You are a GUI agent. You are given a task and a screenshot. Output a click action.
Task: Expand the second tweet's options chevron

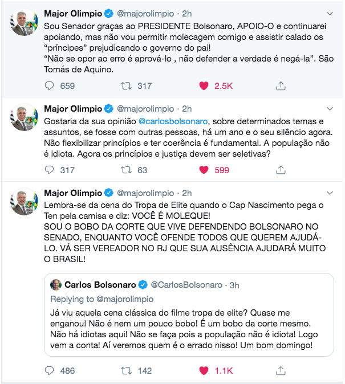330,108
